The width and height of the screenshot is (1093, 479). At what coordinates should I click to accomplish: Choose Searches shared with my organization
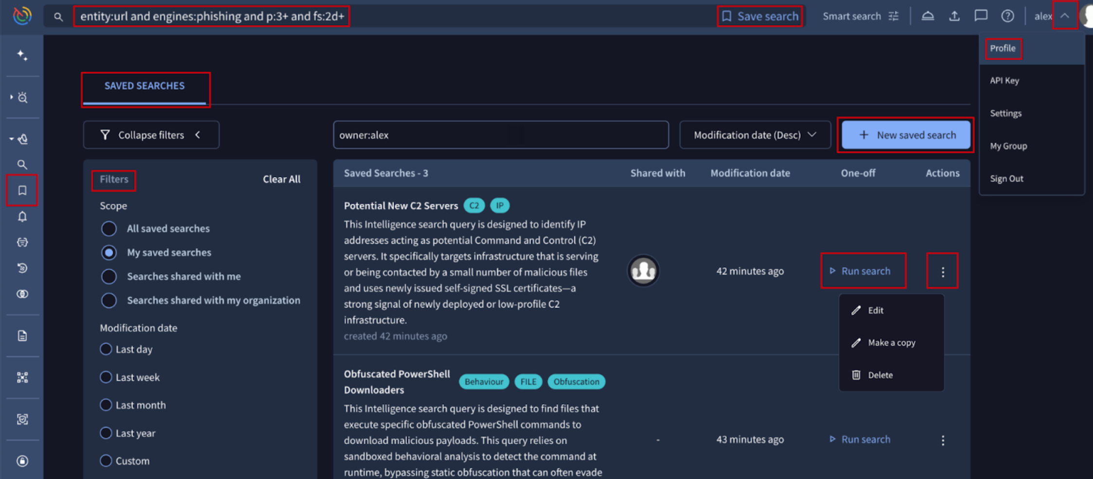(109, 300)
